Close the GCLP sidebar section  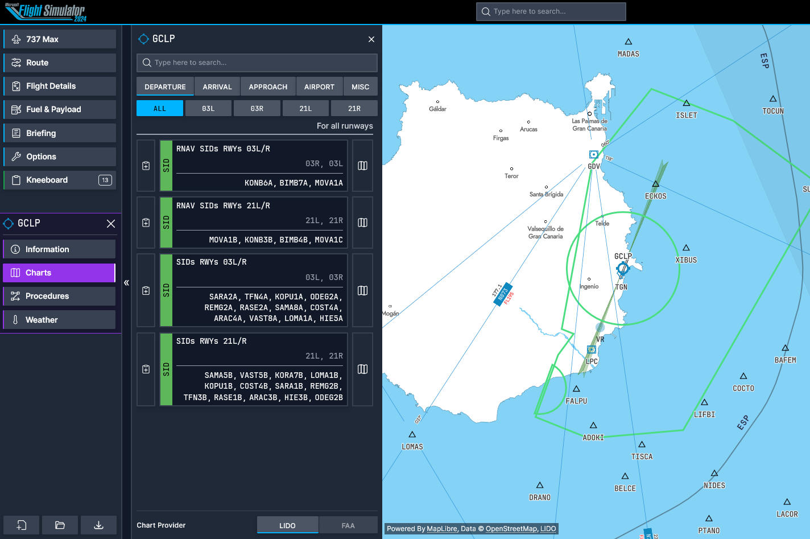[111, 224]
